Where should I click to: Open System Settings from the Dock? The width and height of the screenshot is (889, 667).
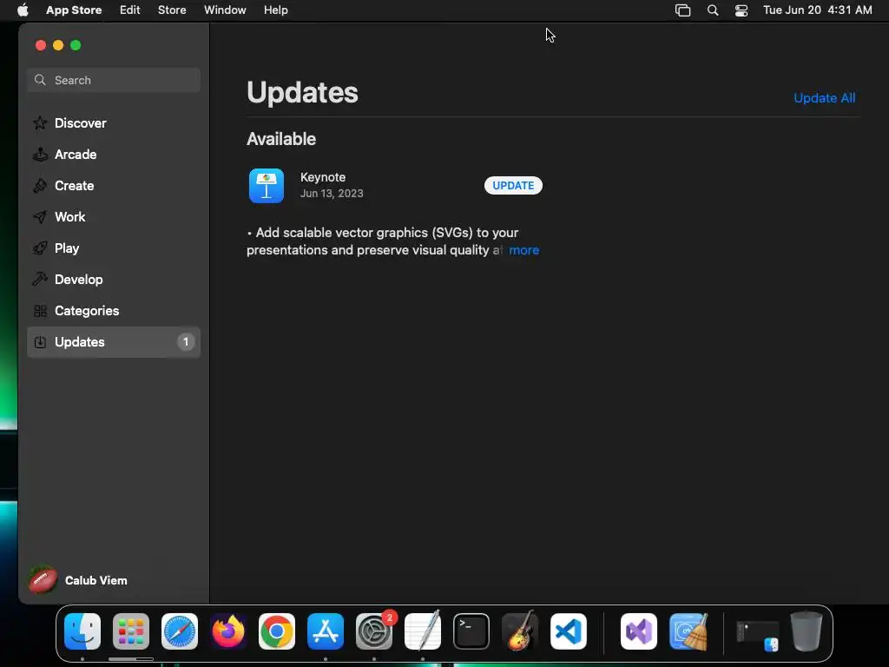pyautogui.click(x=374, y=631)
